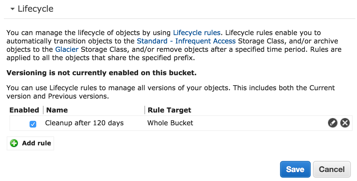357x181 pixels.
Task: Click the Lifecycle section heading
Action: [35, 9]
